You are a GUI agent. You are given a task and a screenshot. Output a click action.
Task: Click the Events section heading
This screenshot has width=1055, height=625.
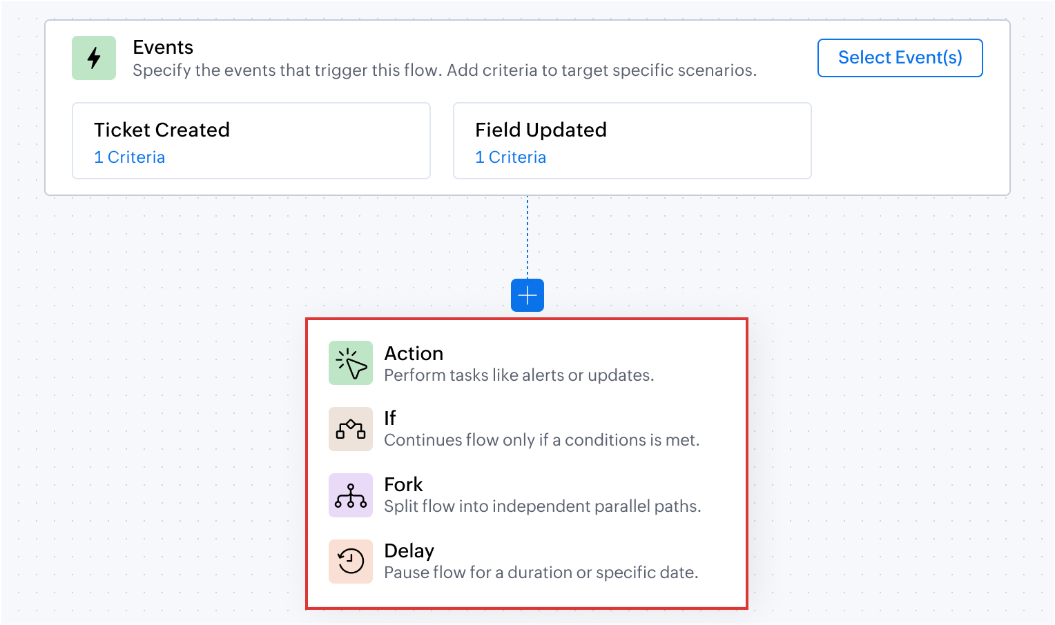163,47
